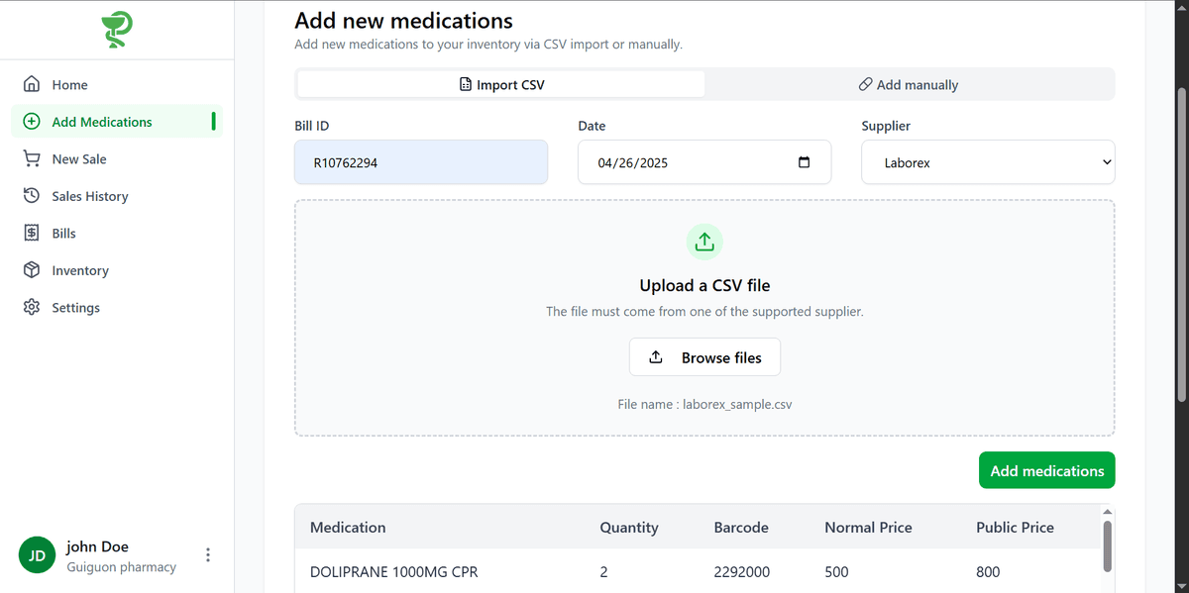Open the date picker calendar icon
Screen dimensions: 1189x593
(x=804, y=162)
